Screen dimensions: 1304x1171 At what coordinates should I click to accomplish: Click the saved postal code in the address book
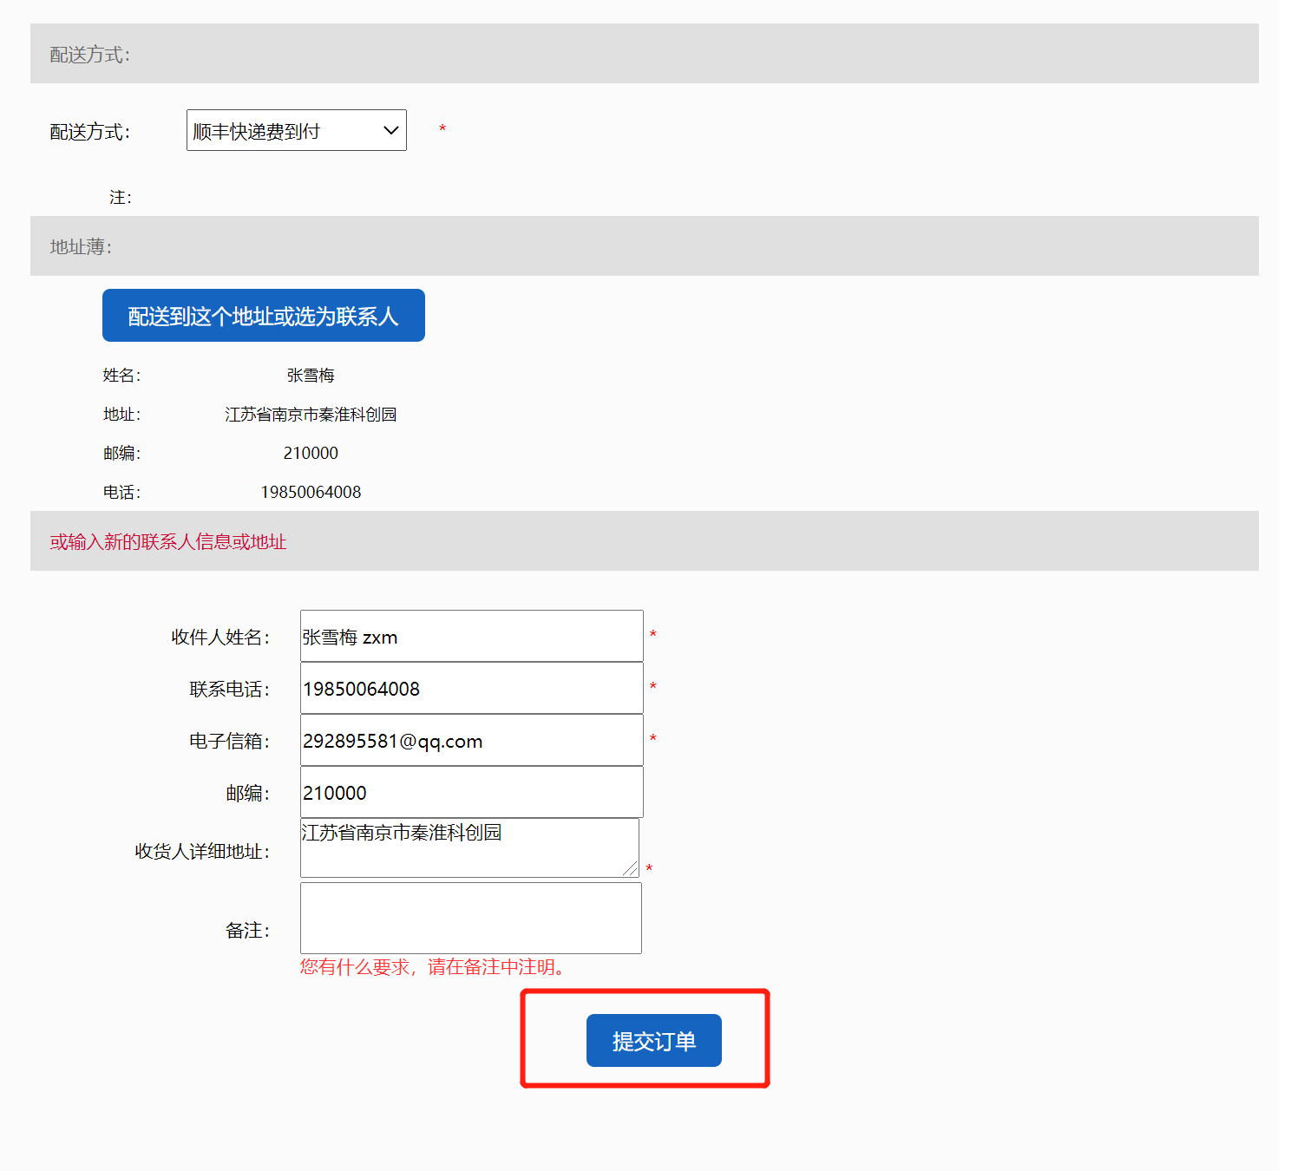tap(311, 453)
